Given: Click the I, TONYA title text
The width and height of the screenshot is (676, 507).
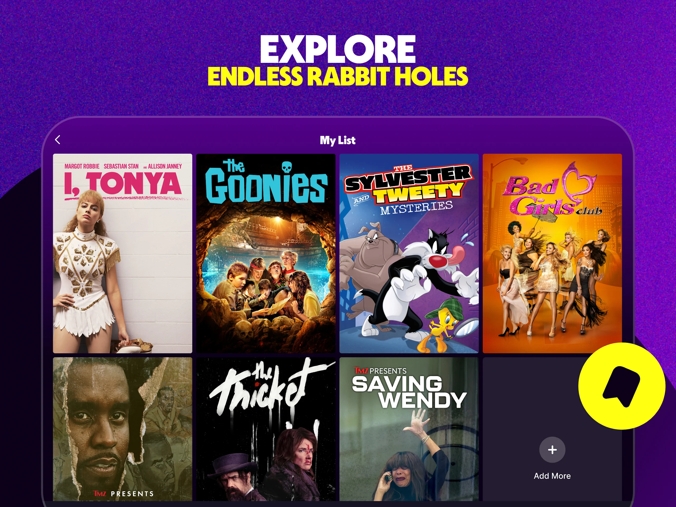Looking at the screenshot, I should click(123, 184).
